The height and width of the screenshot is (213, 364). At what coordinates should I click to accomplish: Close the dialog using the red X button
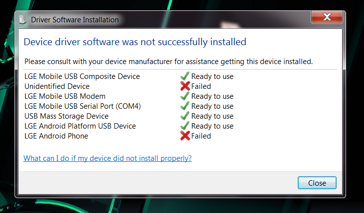point(327,17)
